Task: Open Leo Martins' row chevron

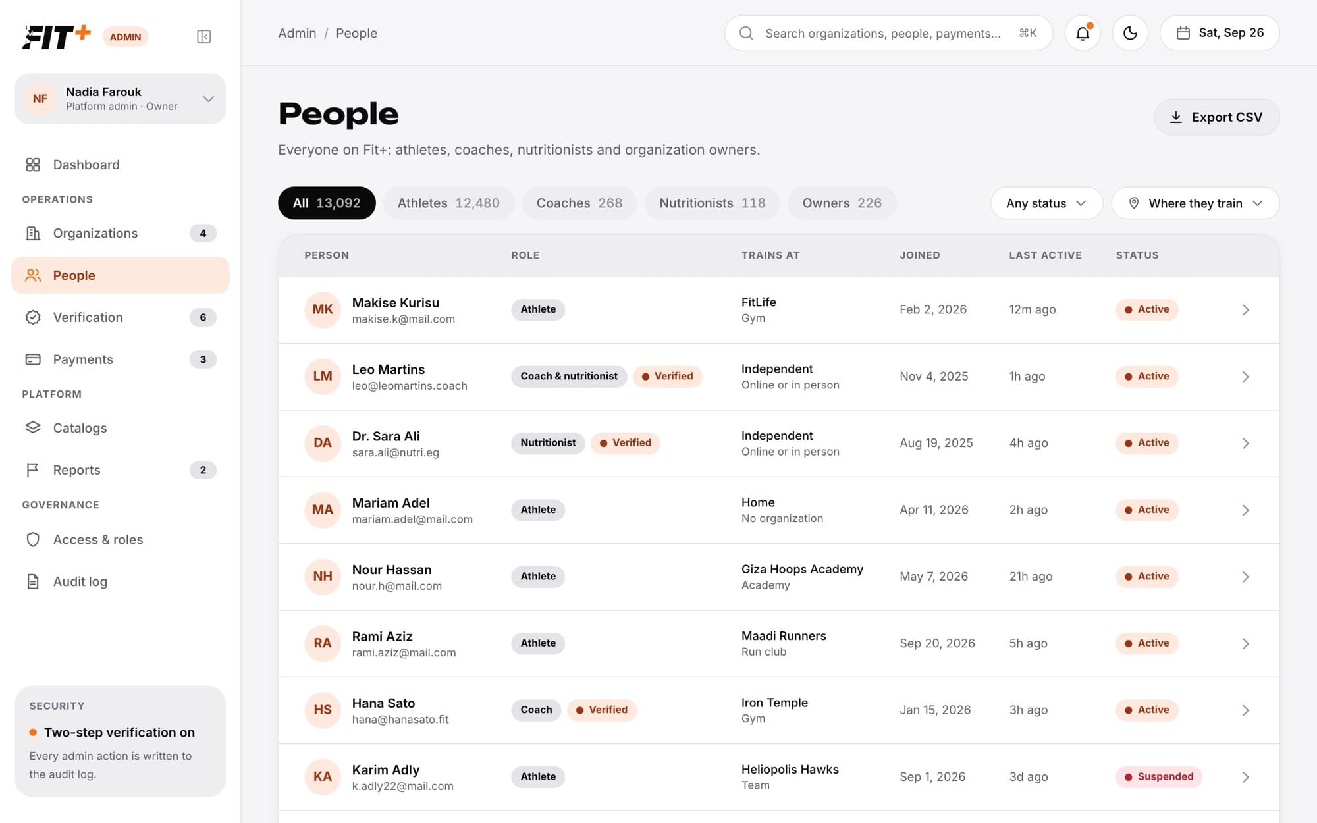Action: [1245, 377]
